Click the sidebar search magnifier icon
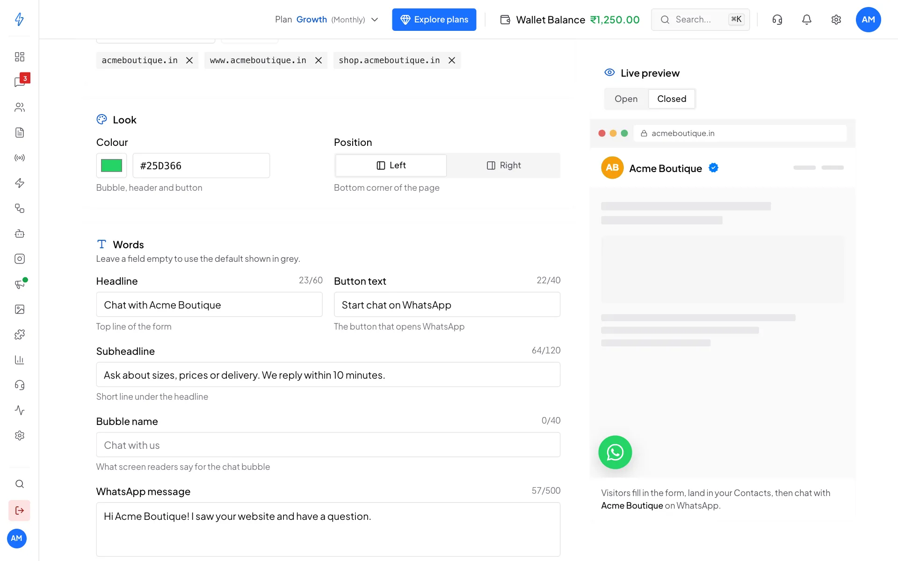This screenshot has width=898, height=561. (19, 484)
